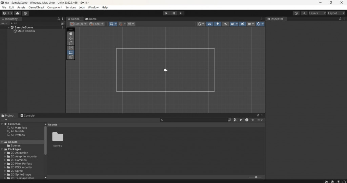Search by Type in Project panel
Screen dimensions: 347x183
click(x=235, y=120)
